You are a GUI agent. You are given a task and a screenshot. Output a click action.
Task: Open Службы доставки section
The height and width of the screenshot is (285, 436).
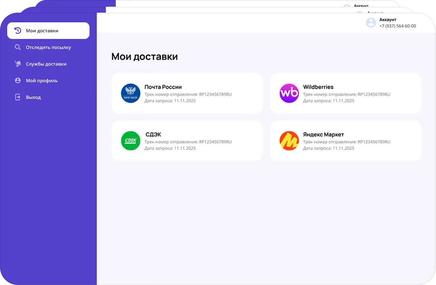coord(46,64)
